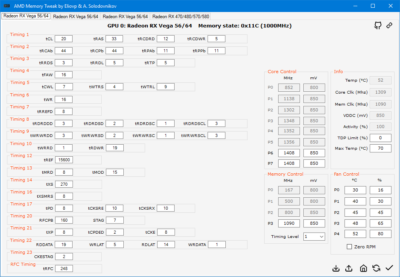Open the GitHub page icon
This screenshot has width=400, height=277.
click(x=378, y=25)
